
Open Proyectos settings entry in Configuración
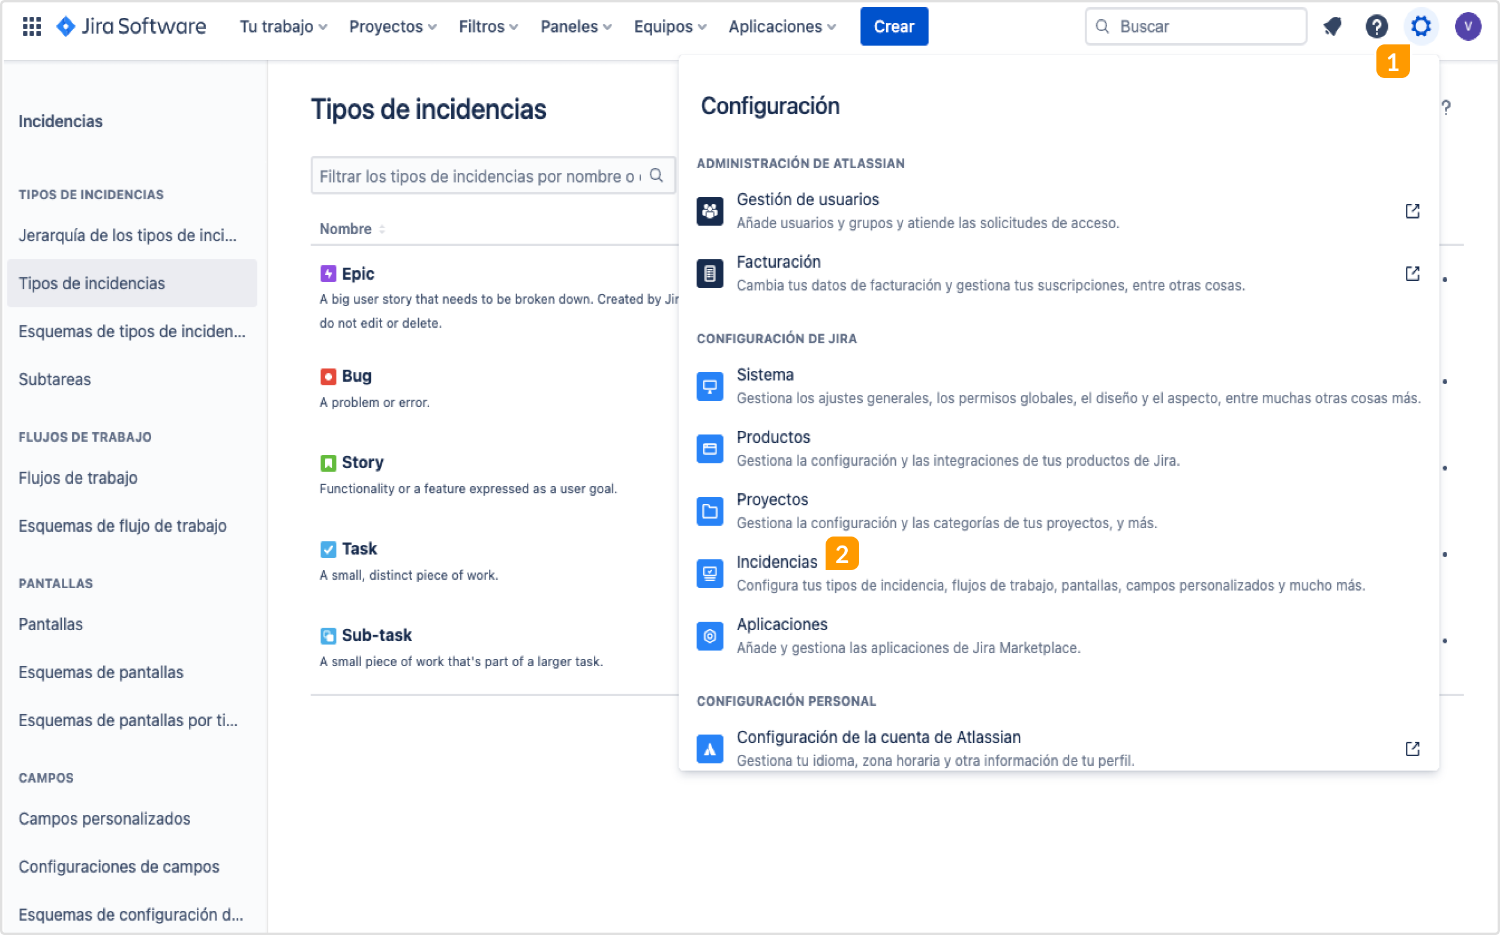pos(1058,511)
